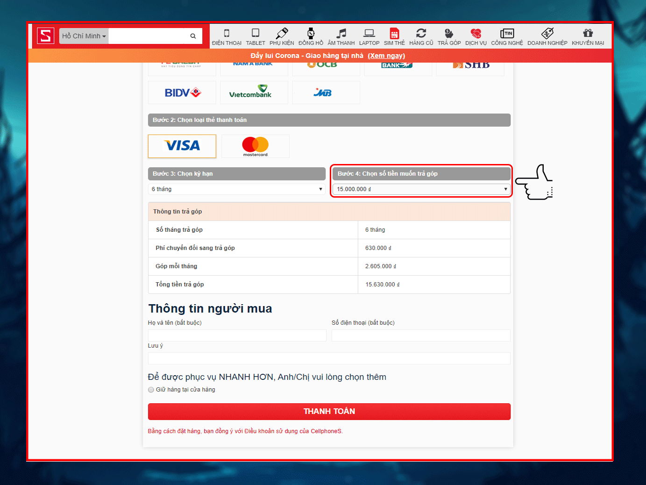Image resolution: width=646 pixels, height=485 pixels.
Task: Focus the Họ và tên input field
Action: click(x=237, y=335)
